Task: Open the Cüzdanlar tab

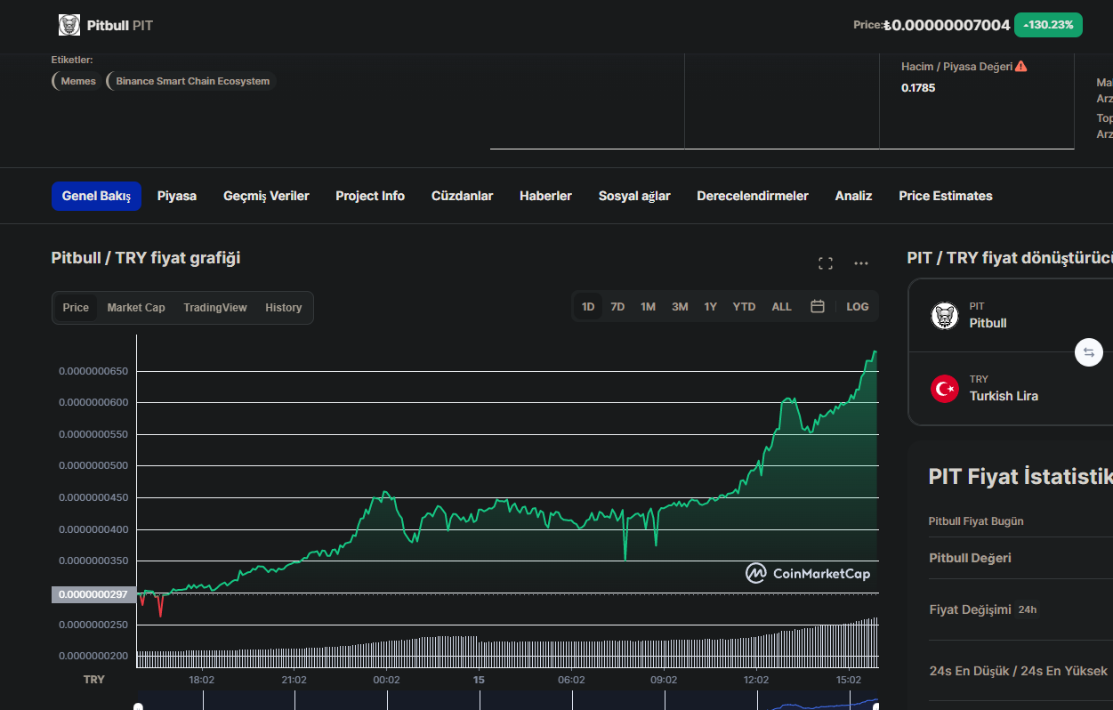Action: tap(462, 196)
